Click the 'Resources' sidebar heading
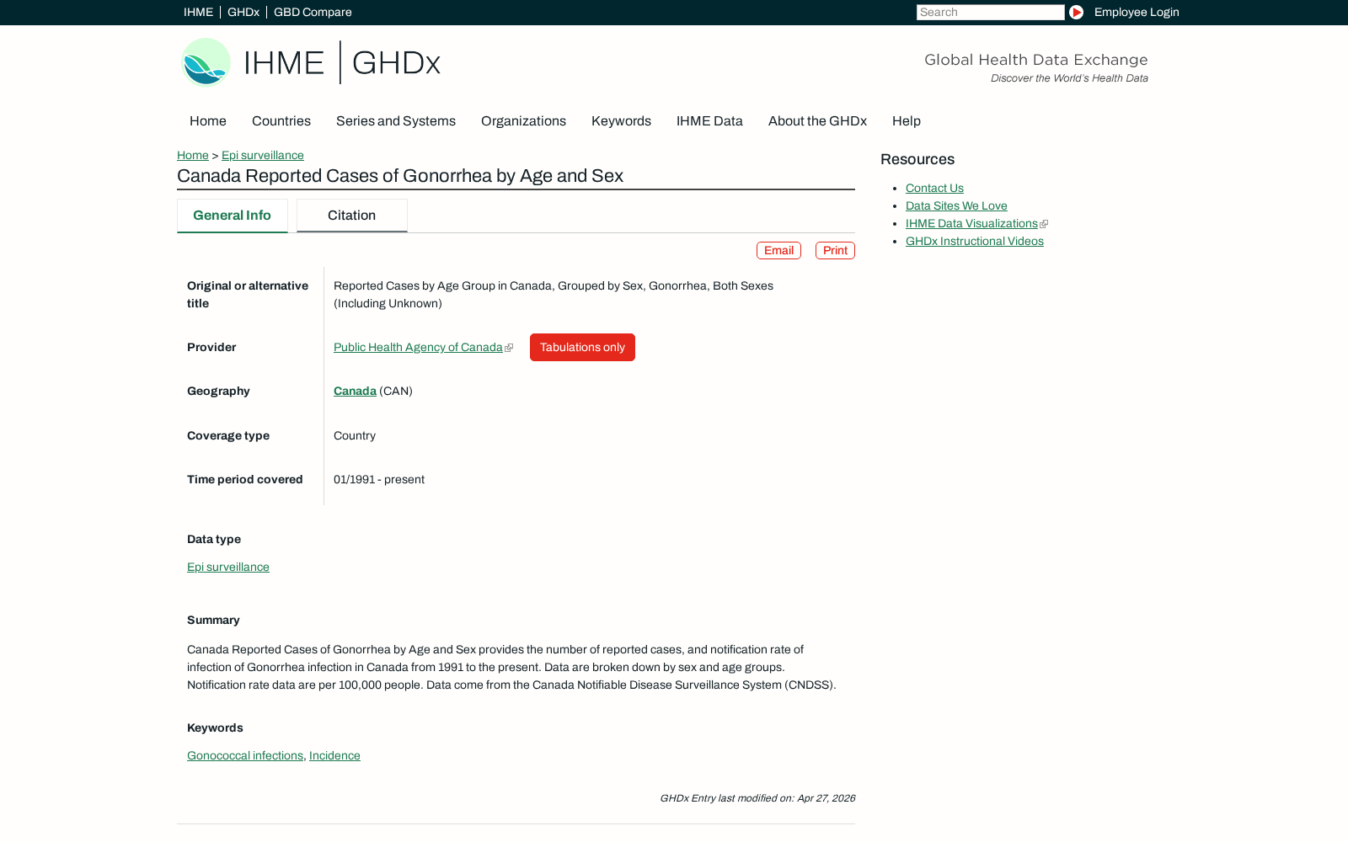Viewport: 1348px width, 842px height. (917, 160)
